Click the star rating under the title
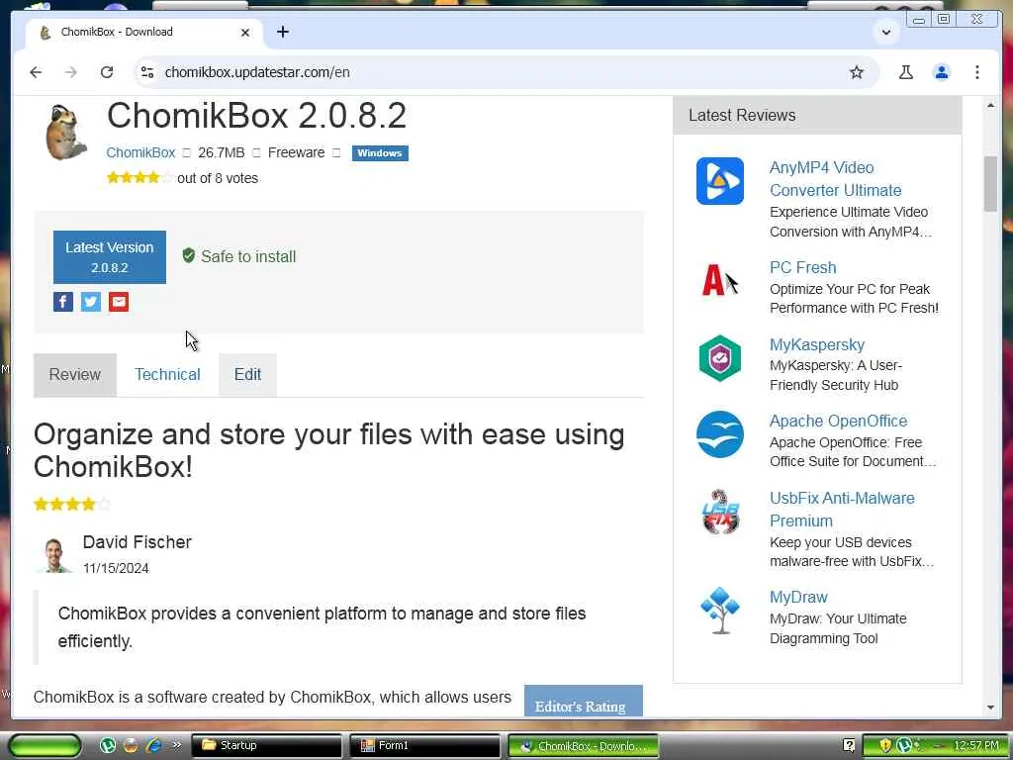The width and height of the screenshot is (1013, 760). tap(140, 178)
